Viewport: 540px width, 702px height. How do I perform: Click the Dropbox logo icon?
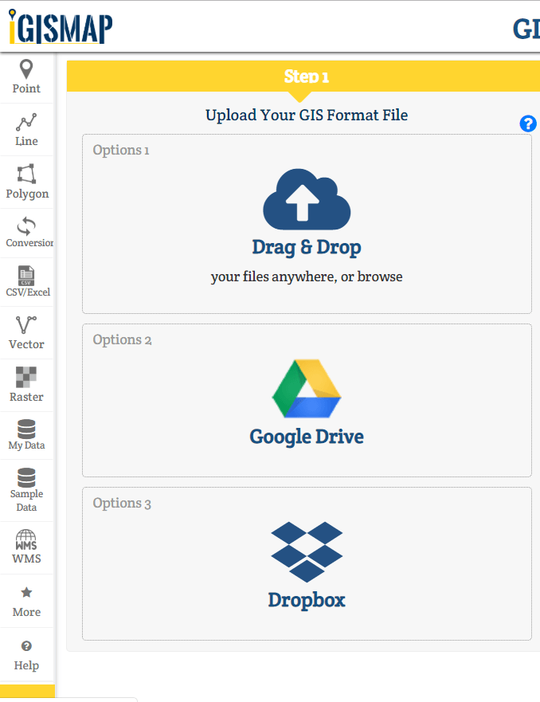click(307, 552)
